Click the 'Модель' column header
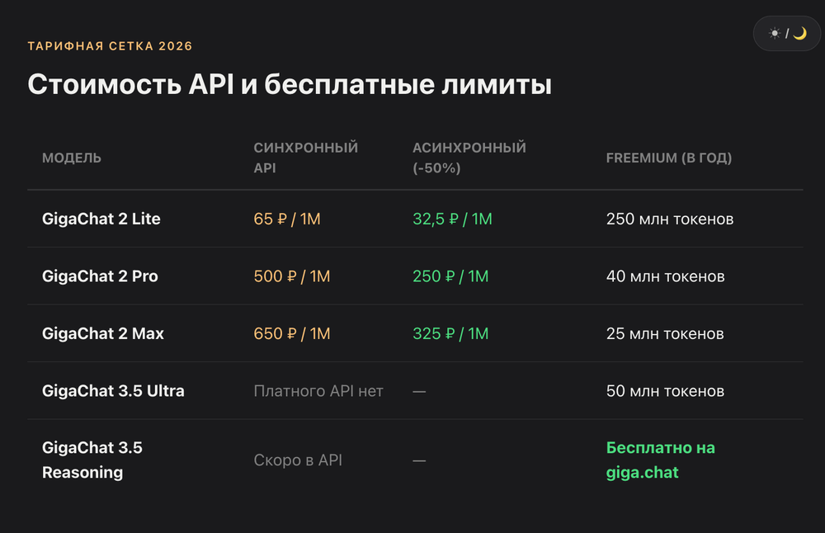Screen dimensions: 825x533 tap(72, 158)
